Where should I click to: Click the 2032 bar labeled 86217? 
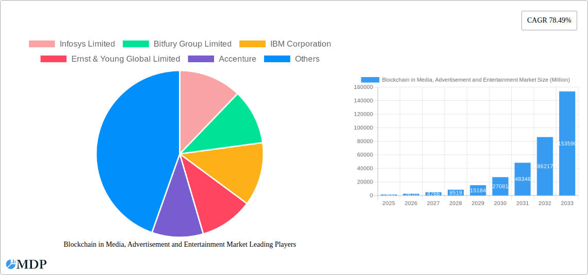click(545, 166)
